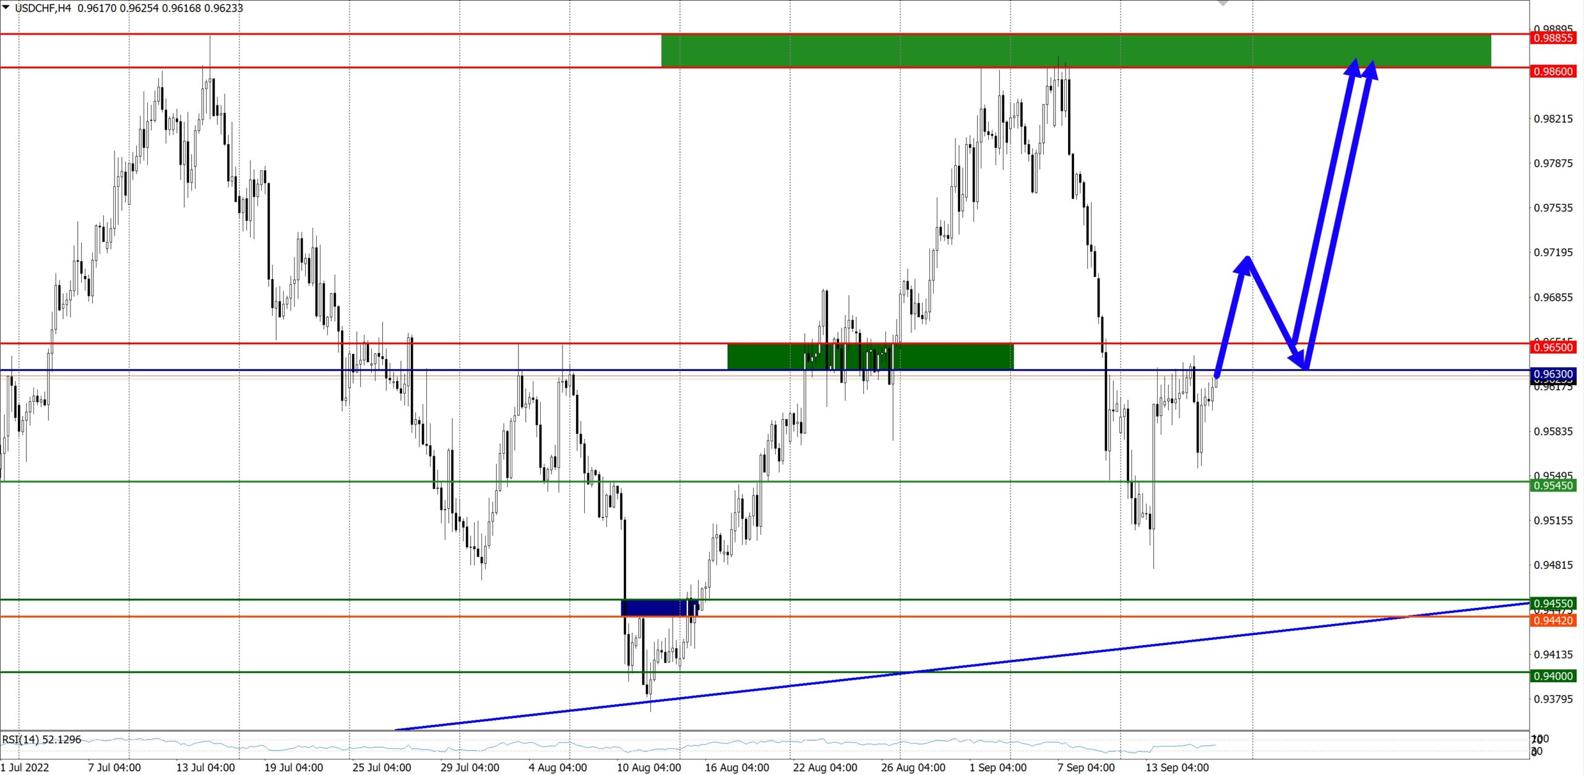Click the gray chart shift marker
This screenshot has width=1584, height=775.
(x=1223, y=3)
